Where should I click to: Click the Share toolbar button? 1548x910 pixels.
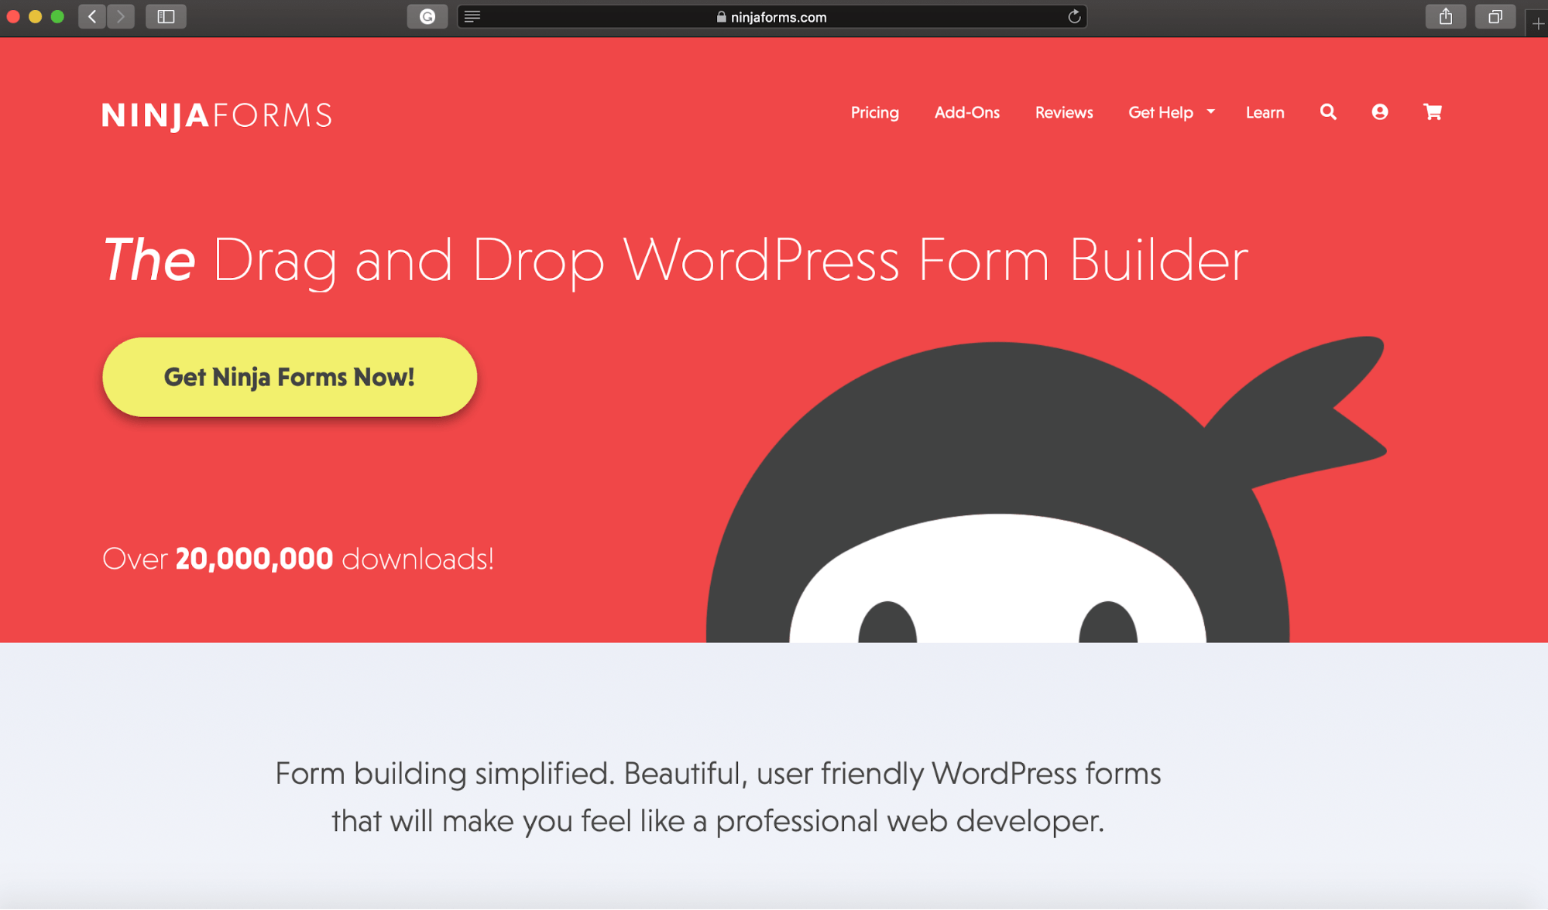coord(1445,16)
